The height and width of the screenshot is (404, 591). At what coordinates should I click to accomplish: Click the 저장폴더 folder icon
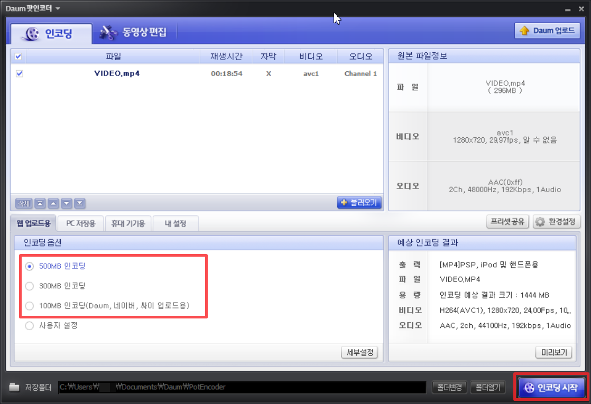[14, 387]
